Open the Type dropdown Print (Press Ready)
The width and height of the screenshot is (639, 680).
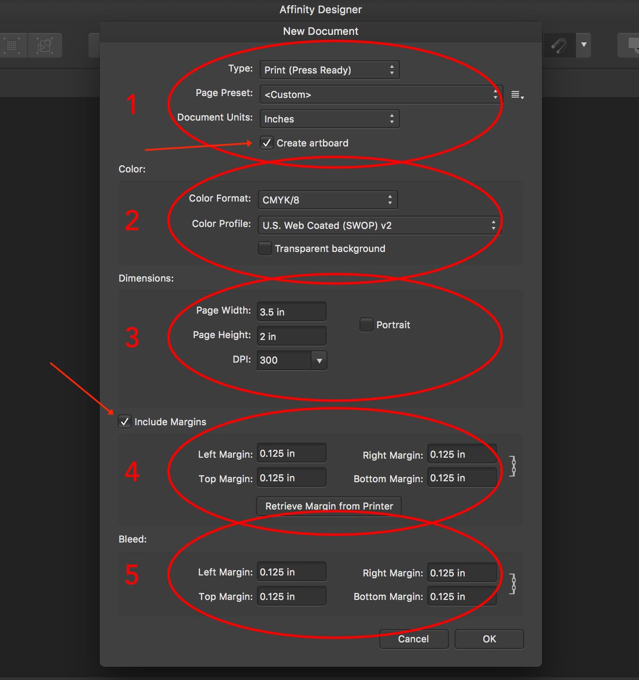329,70
